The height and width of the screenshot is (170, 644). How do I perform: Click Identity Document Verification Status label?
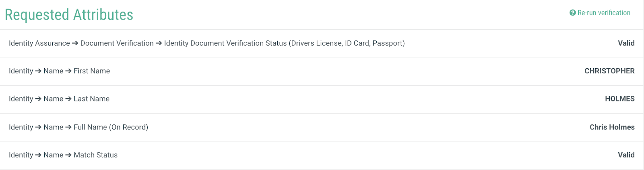(x=285, y=43)
